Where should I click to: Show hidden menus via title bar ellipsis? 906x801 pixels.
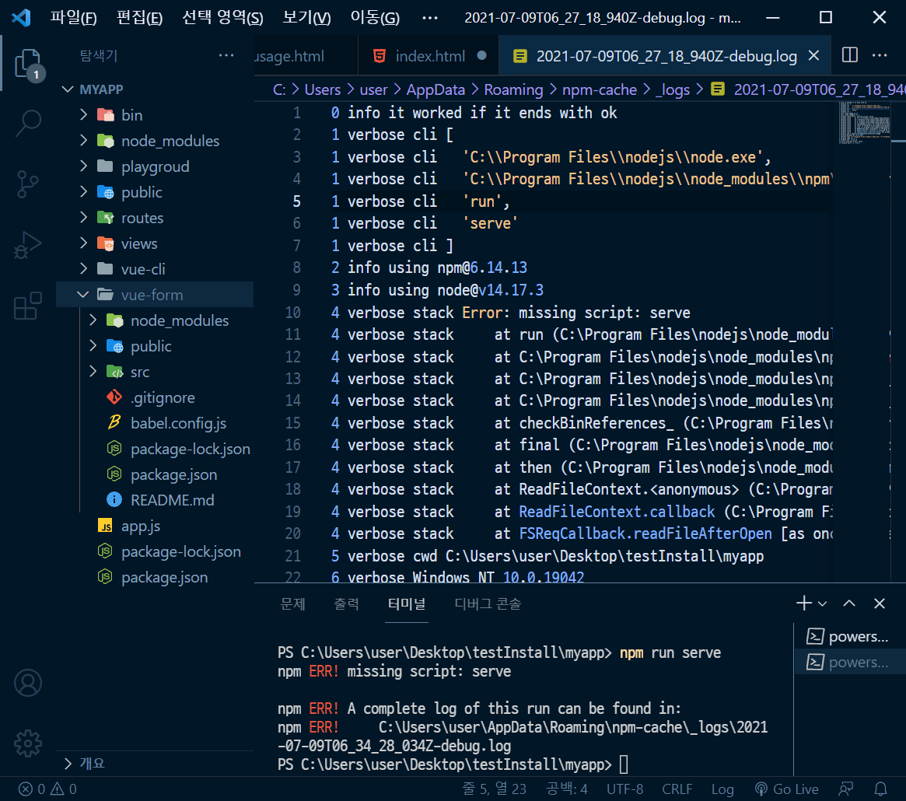[430, 17]
